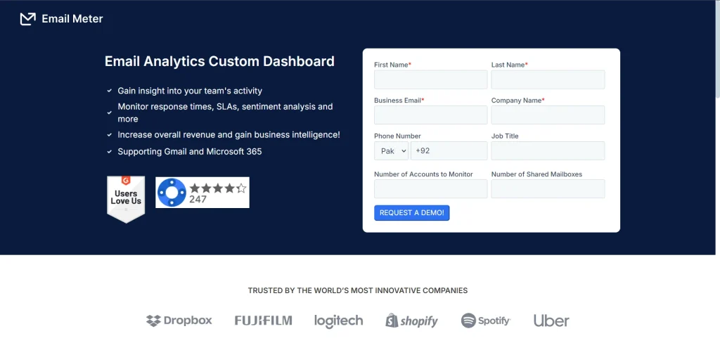720x343 pixels.
Task: Click the Number of Accounts to Monitor field
Action: pos(431,188)
